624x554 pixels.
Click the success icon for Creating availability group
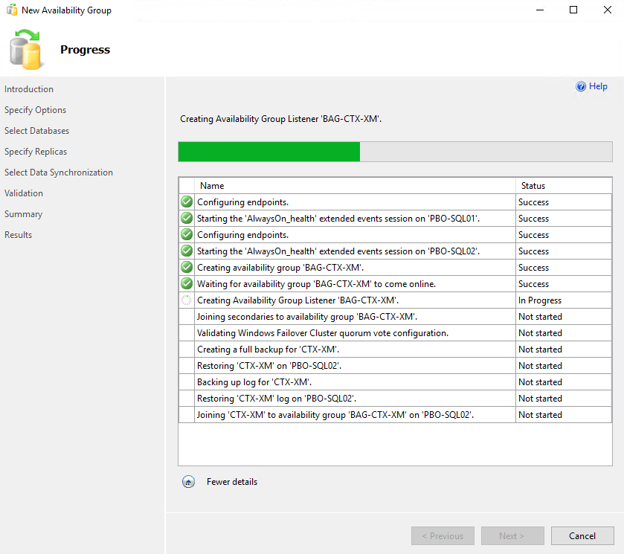[x=187, y=268]
